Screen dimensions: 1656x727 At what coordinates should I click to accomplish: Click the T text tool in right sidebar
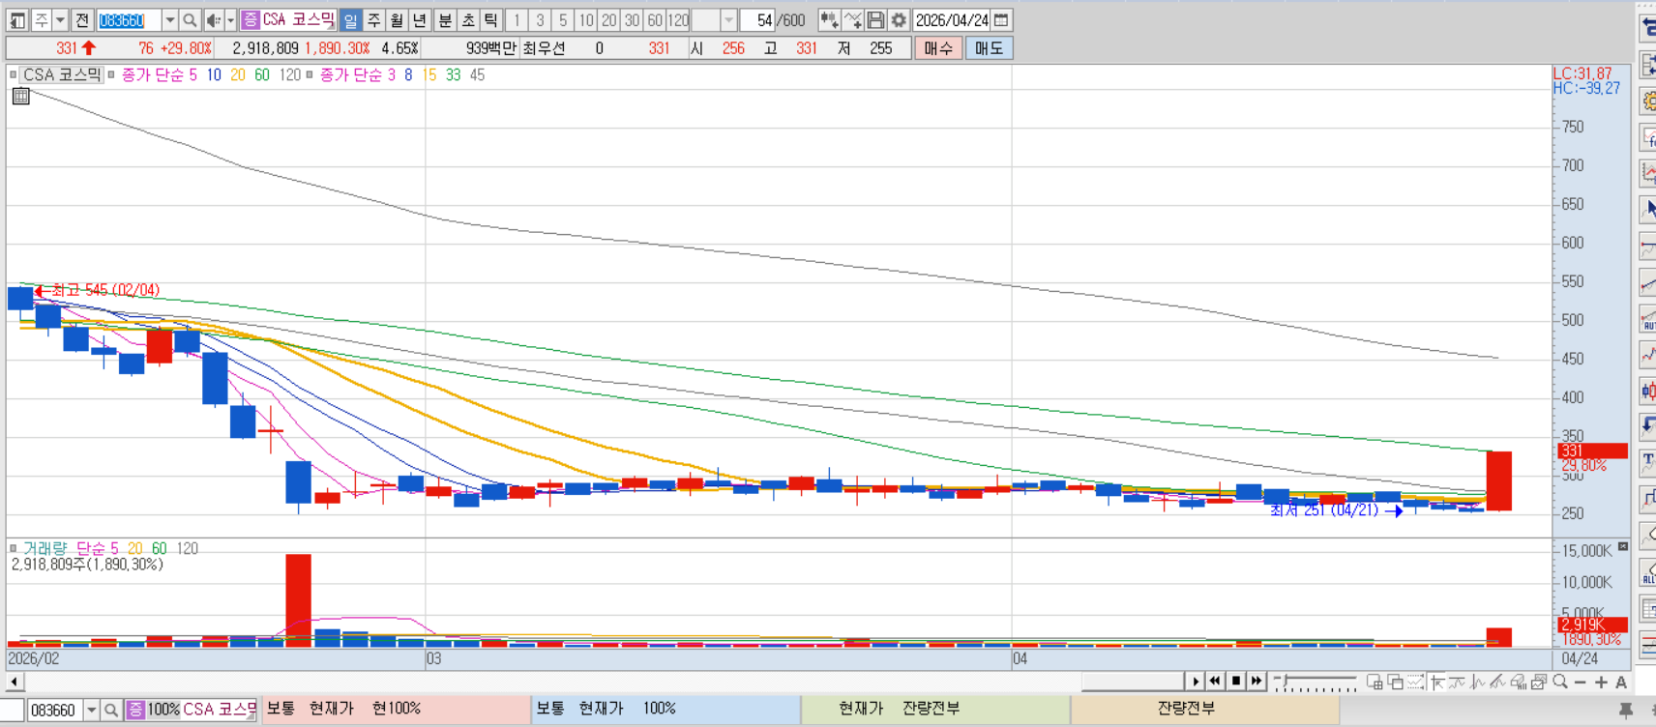(x=1648, y=463)
